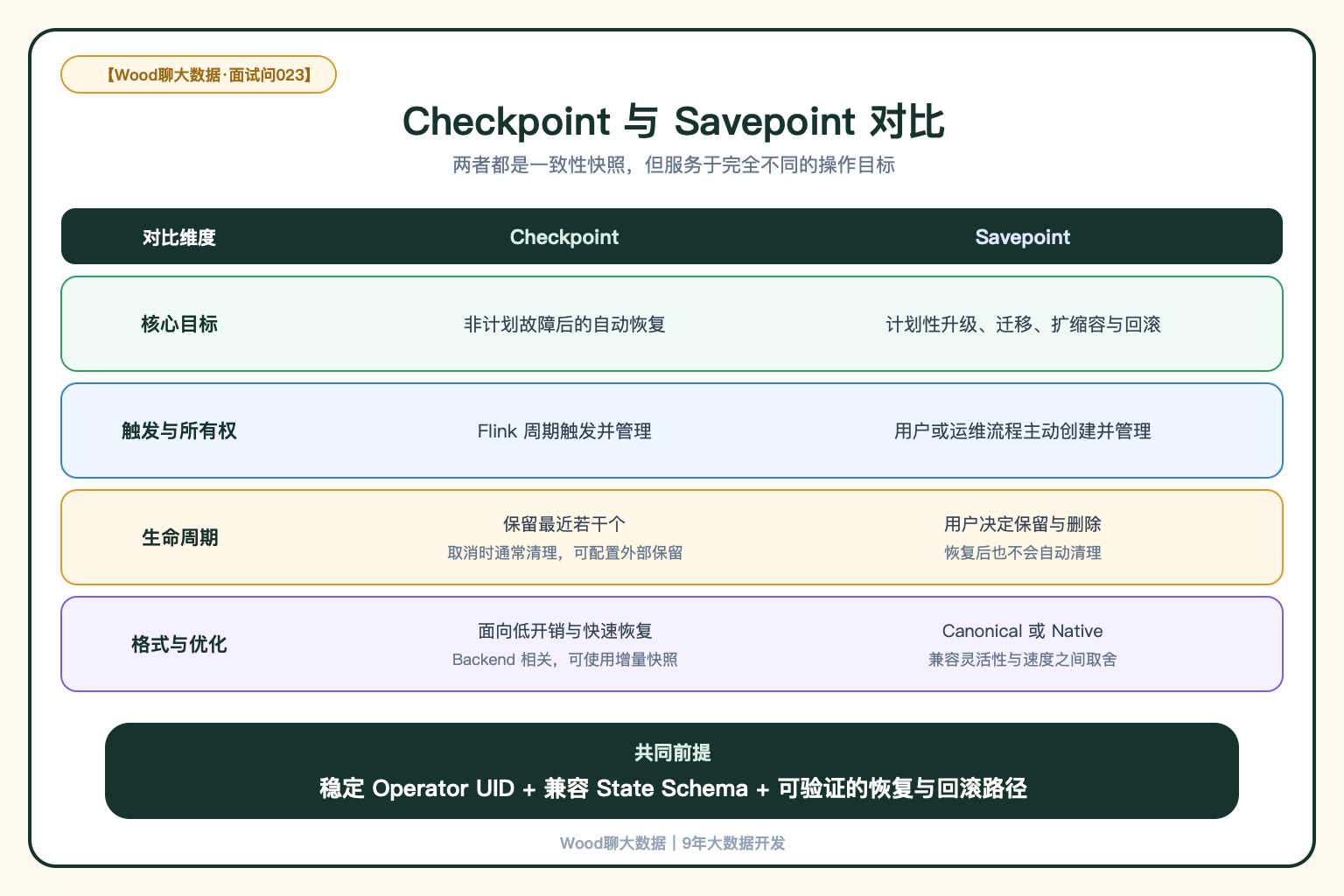
Task: Click the 共同前提 heading
Action: [x=672, y=752]
